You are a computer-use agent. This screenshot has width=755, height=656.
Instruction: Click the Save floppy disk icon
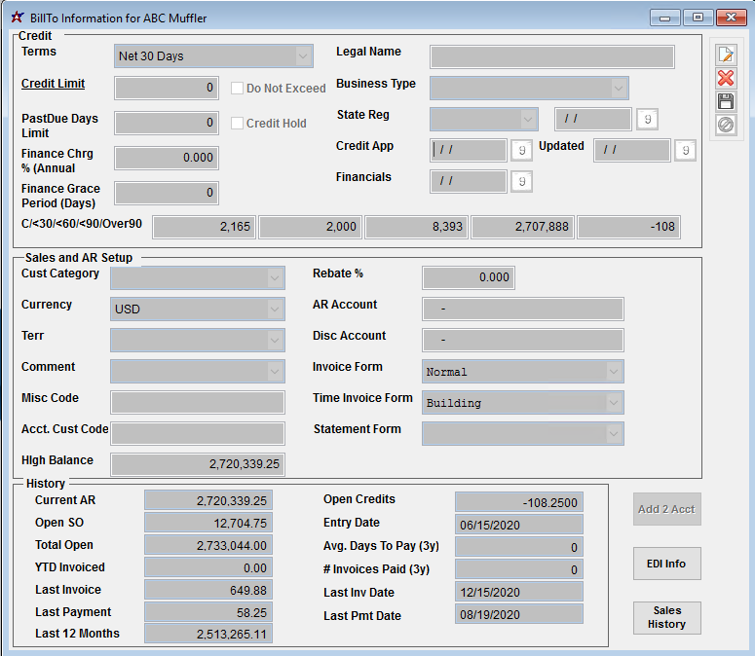(725, 101)
